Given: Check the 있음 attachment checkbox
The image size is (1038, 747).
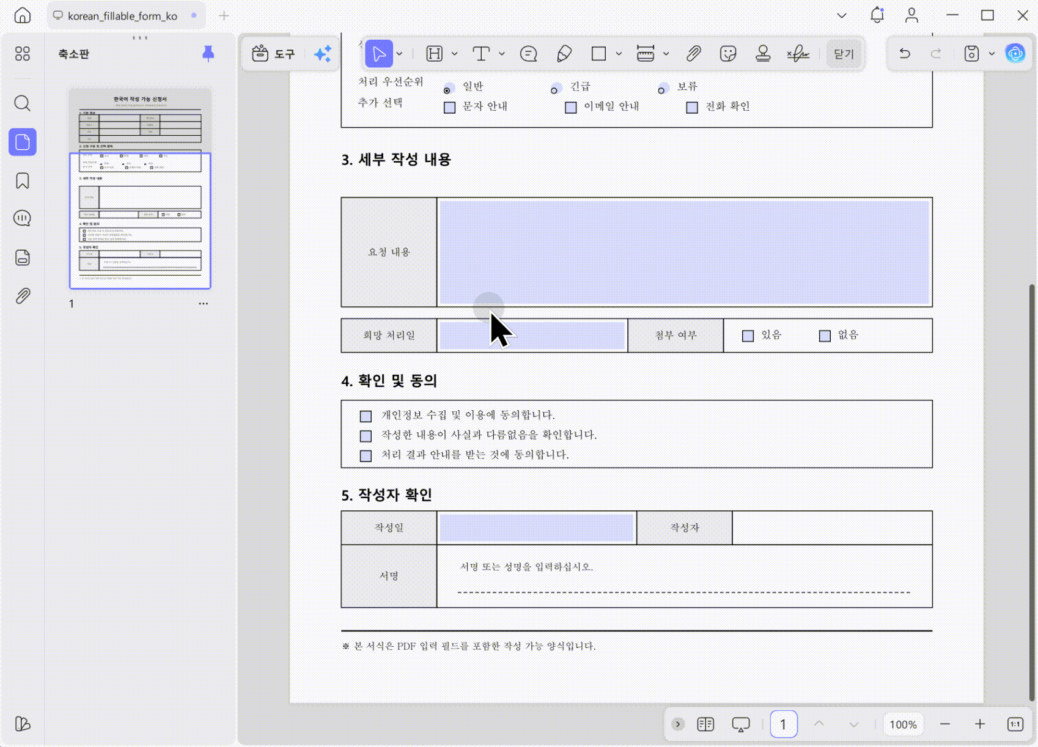Looking at the screenshot, I should (748, 336).
